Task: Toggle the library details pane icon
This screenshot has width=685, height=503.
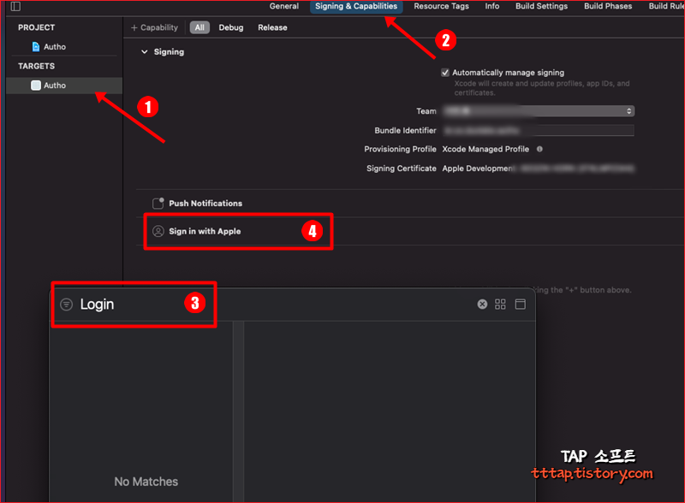Action: [521, 305]
